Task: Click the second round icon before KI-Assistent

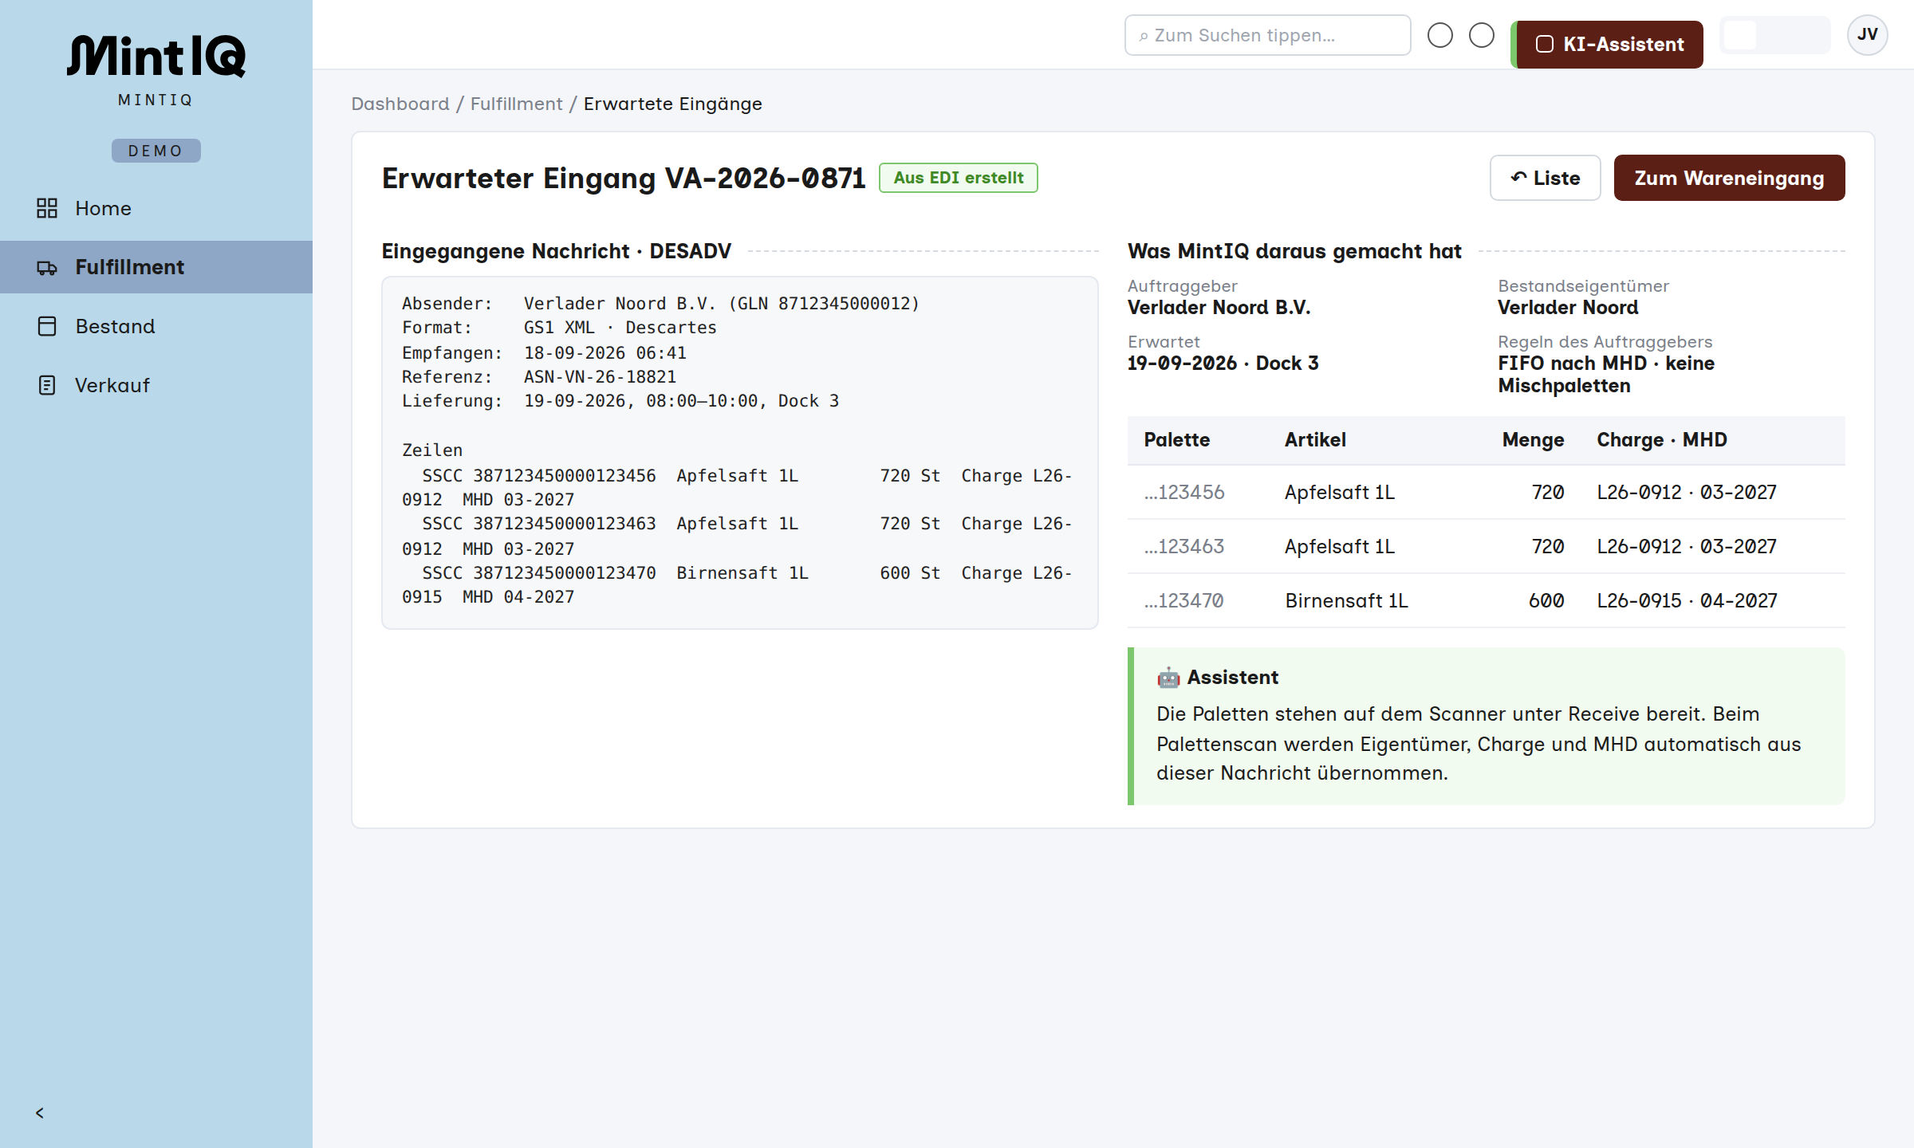Action: click(1482, 35)
